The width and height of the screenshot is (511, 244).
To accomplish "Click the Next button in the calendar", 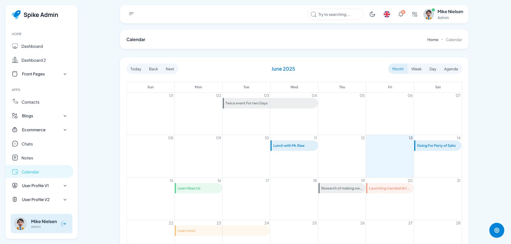I will coord(170,69).
